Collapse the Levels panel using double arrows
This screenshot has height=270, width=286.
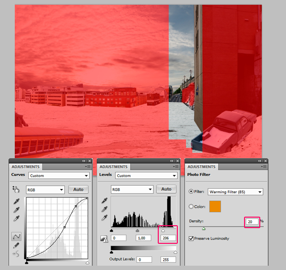coord(172,161)
